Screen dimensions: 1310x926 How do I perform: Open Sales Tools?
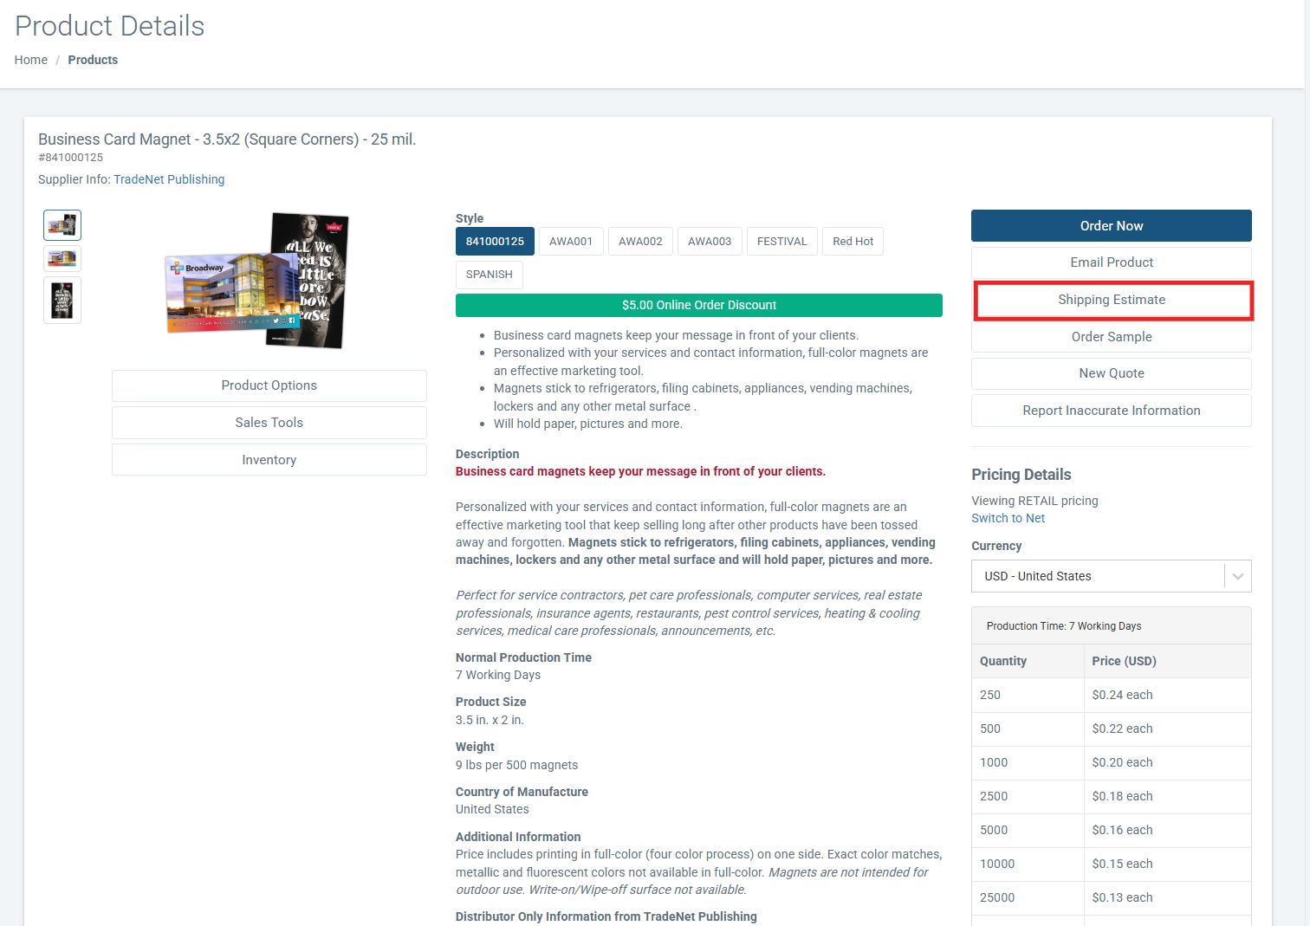pyautogui.click(x=269, y=423)
